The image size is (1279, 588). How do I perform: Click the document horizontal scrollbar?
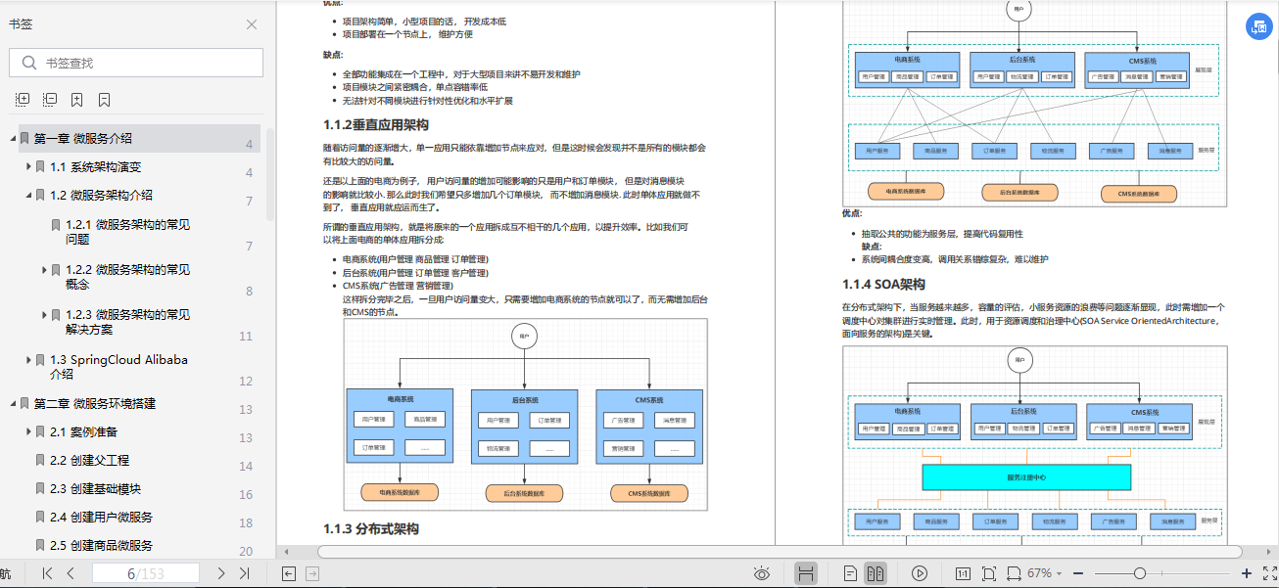[780, 551]
